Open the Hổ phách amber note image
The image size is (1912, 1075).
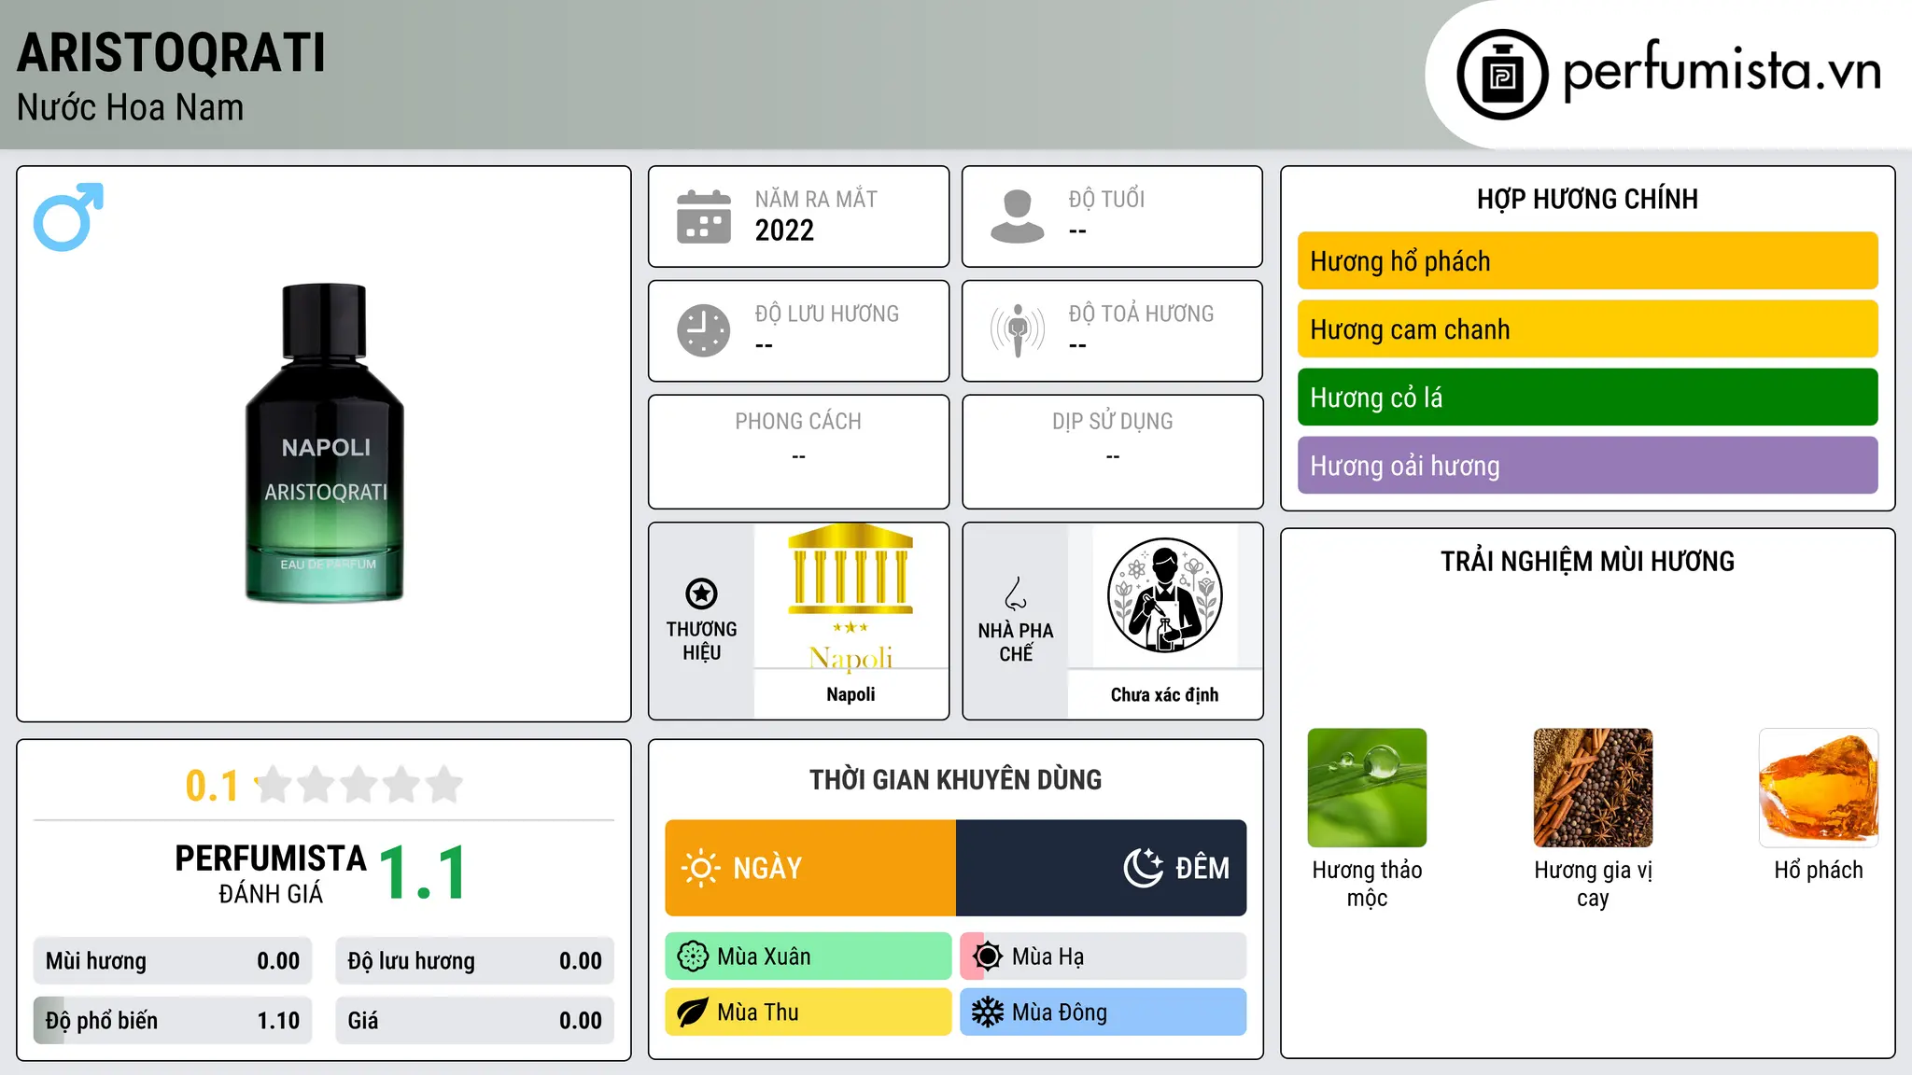click(1819, 788)
